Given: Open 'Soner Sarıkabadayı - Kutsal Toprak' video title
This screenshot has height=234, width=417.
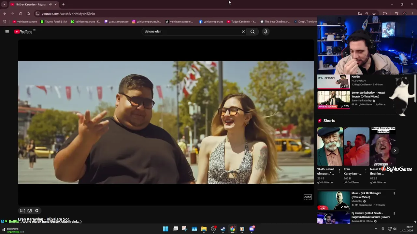Looking at the screenshot, I should pos(368,95).
